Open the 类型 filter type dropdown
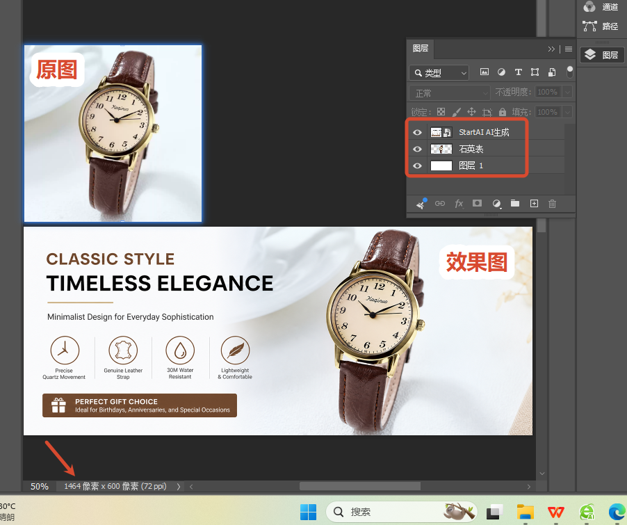Viewport: 627px width, 525px height. click(439, 73)
